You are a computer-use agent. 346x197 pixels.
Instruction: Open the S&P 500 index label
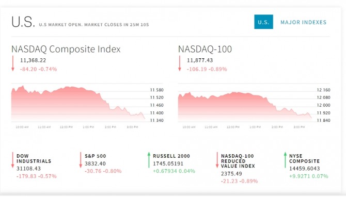pos(96,156)
